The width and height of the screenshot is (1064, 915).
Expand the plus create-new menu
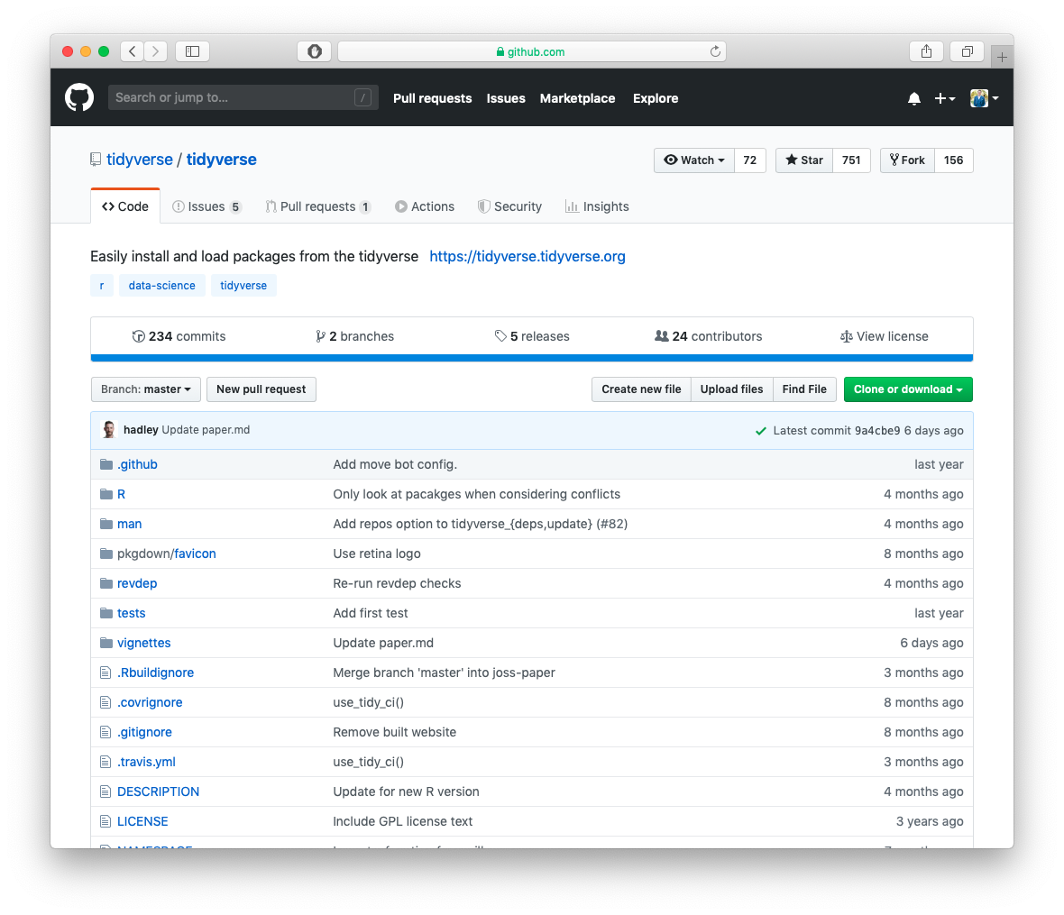coord(944,98)
